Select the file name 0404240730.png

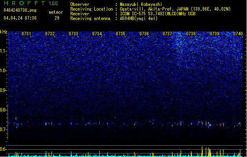tap(20, 10)
